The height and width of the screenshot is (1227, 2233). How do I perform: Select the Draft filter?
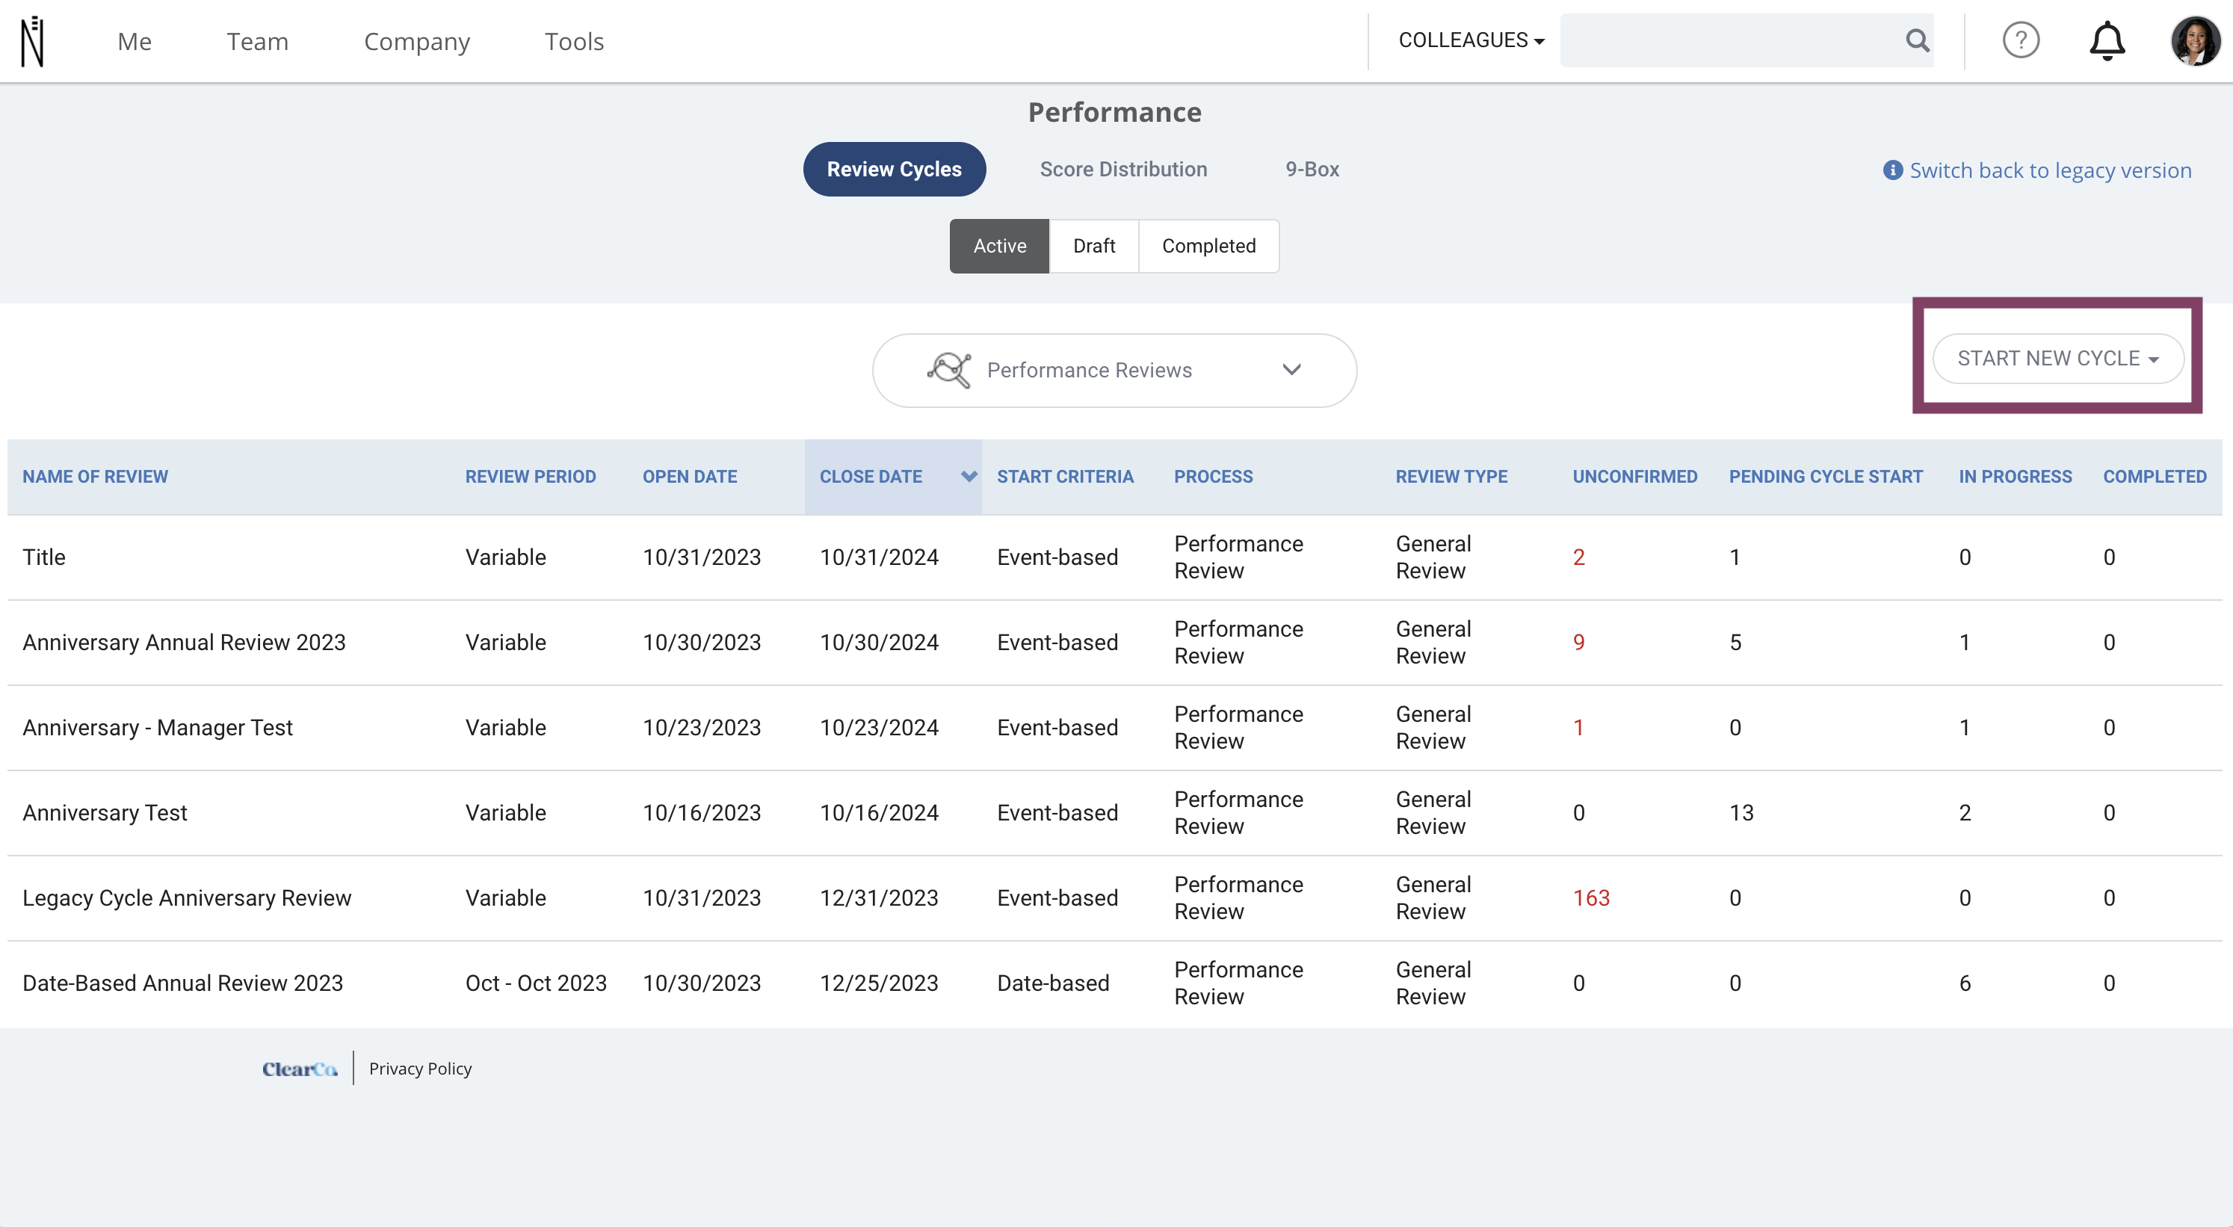click(1094, 246)
